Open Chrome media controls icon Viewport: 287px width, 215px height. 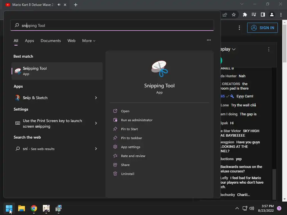[254, 15]
